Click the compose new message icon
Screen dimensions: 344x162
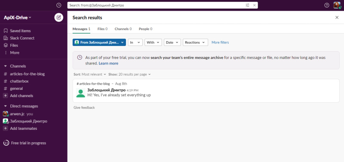(59, 18)
